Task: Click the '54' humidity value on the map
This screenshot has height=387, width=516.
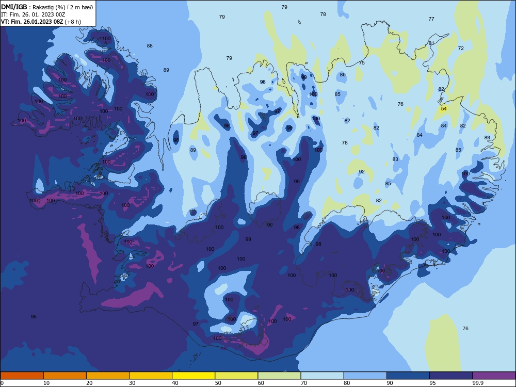Action: click(x=444, y=108)
